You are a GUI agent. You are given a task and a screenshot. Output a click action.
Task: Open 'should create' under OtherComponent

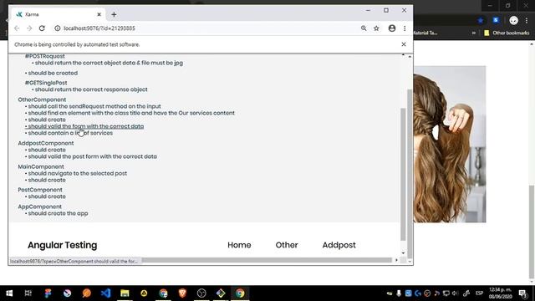[47, 120]
